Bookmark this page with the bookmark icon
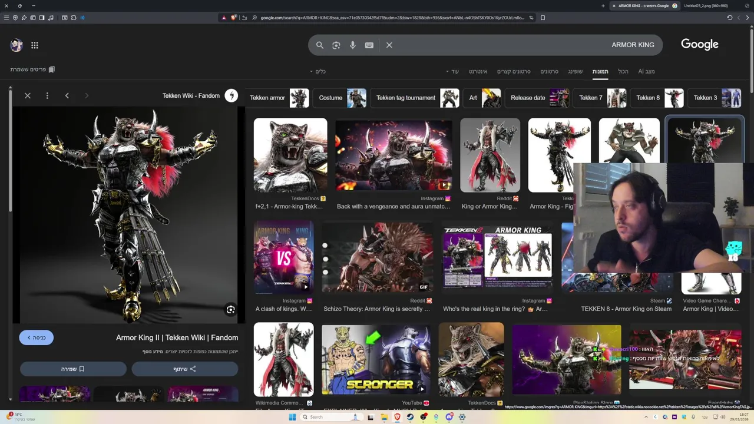754x424 pixels. [x=543, y=18]
